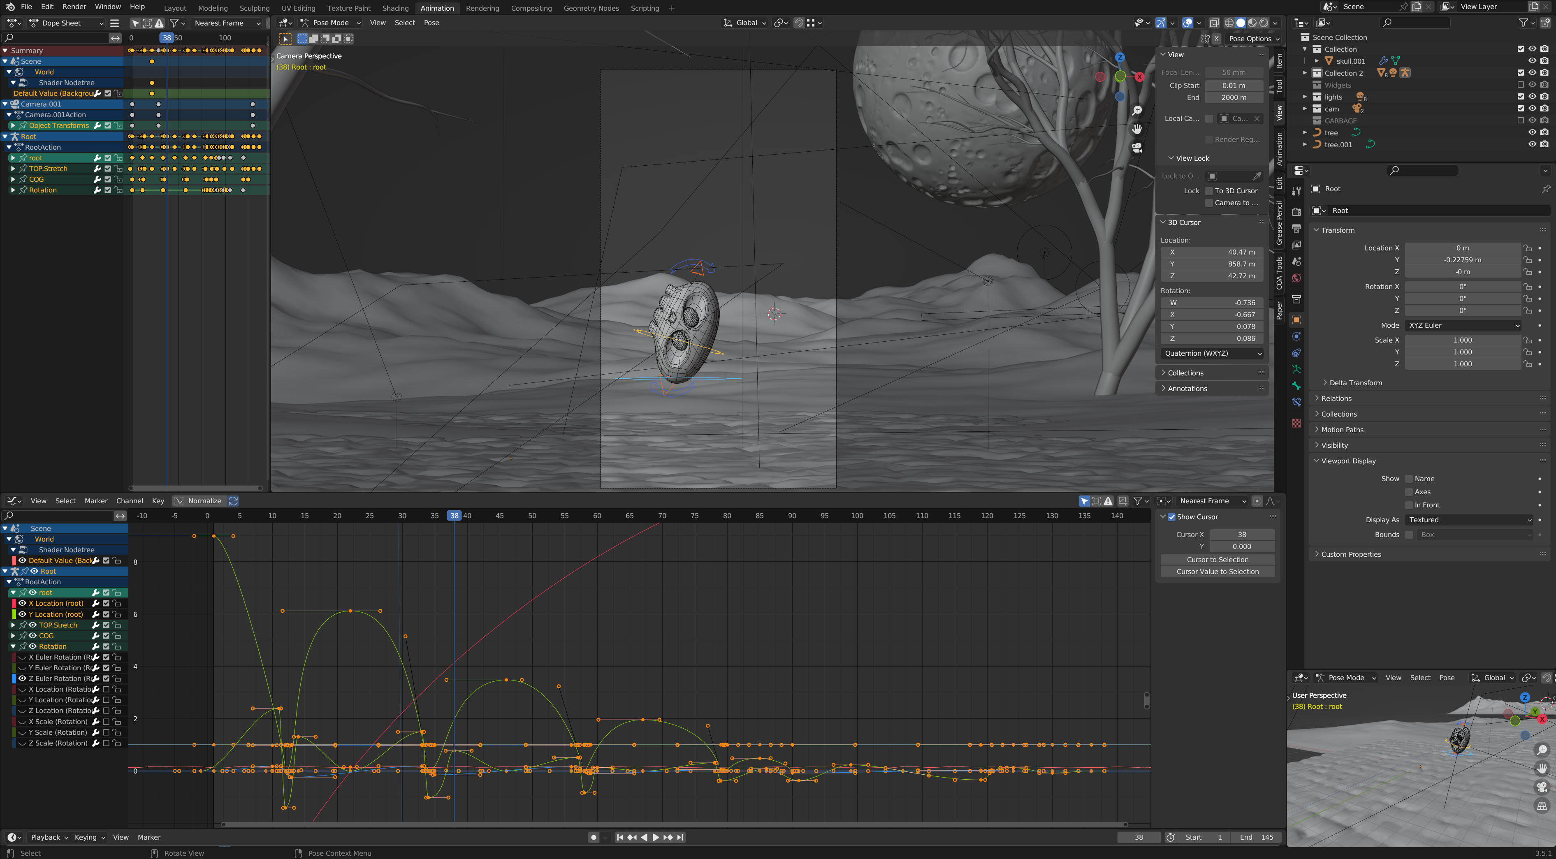Pin the Root properties context

tap(1546, 189)
